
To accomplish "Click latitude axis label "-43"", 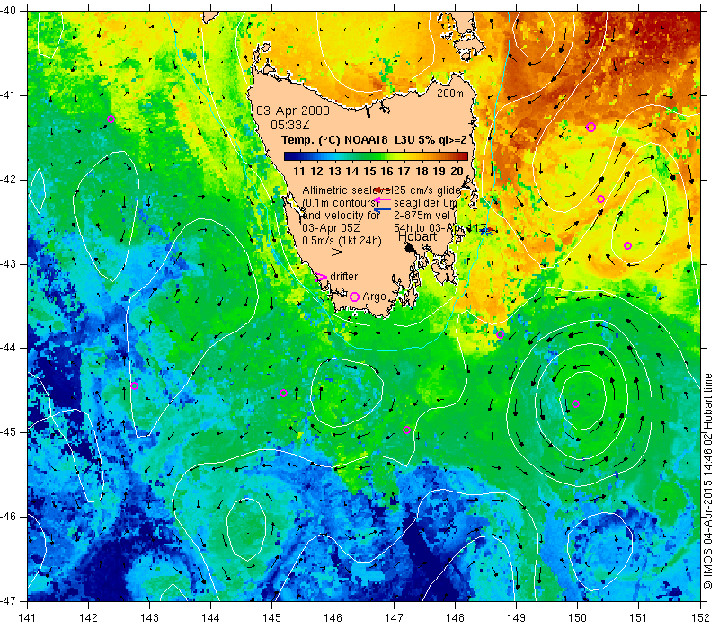I will click(8, 264).
